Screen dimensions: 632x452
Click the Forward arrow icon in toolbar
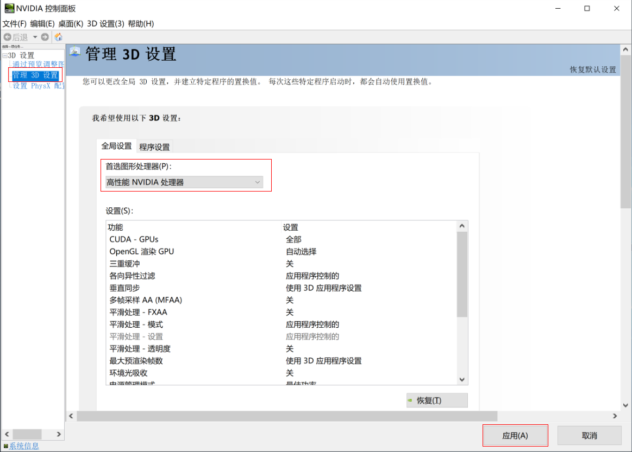(x=45, y=37)
